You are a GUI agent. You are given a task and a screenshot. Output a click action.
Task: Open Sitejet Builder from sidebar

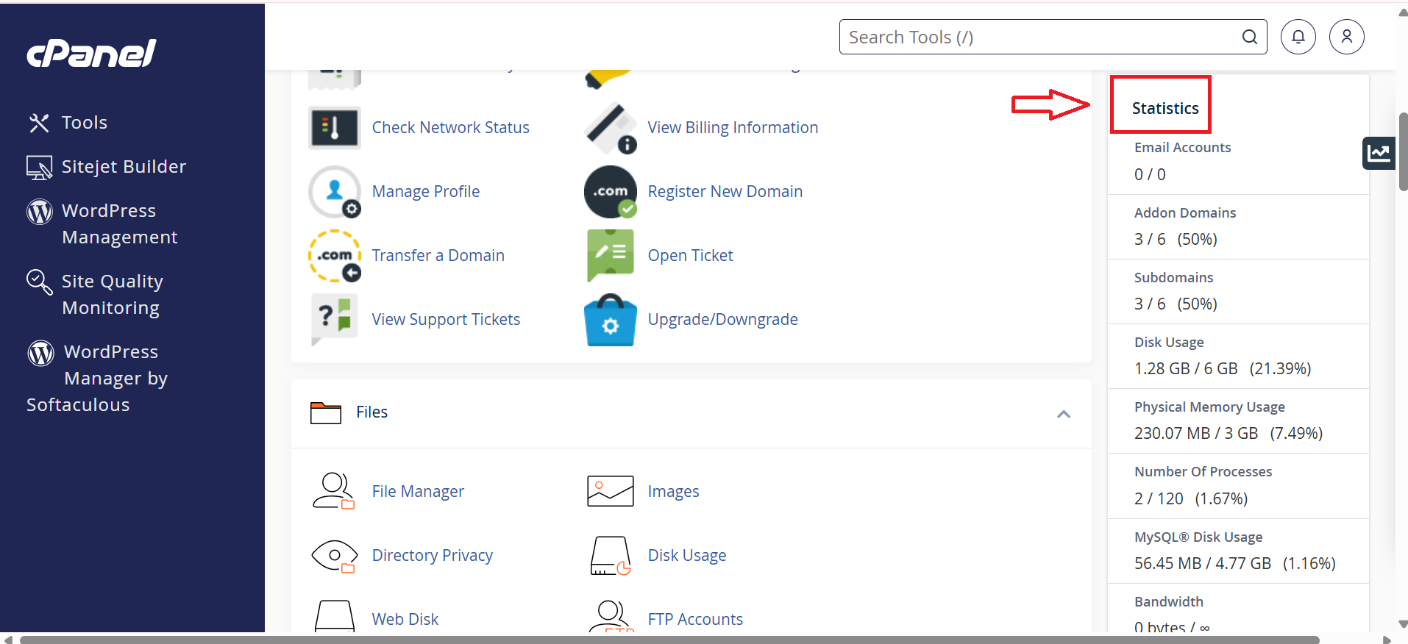coord(123,167)
